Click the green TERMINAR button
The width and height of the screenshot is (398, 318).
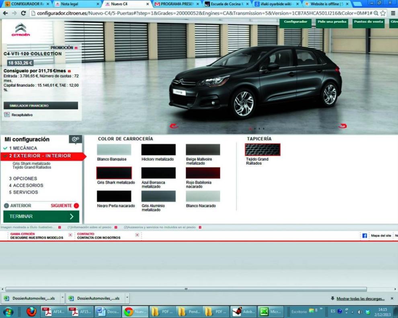(41, 216)
